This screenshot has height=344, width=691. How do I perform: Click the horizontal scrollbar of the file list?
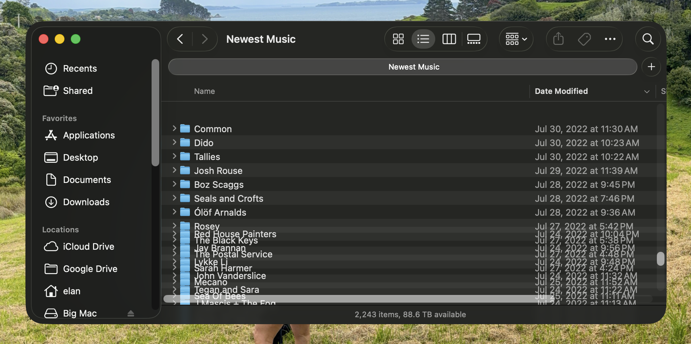(359, 298)
